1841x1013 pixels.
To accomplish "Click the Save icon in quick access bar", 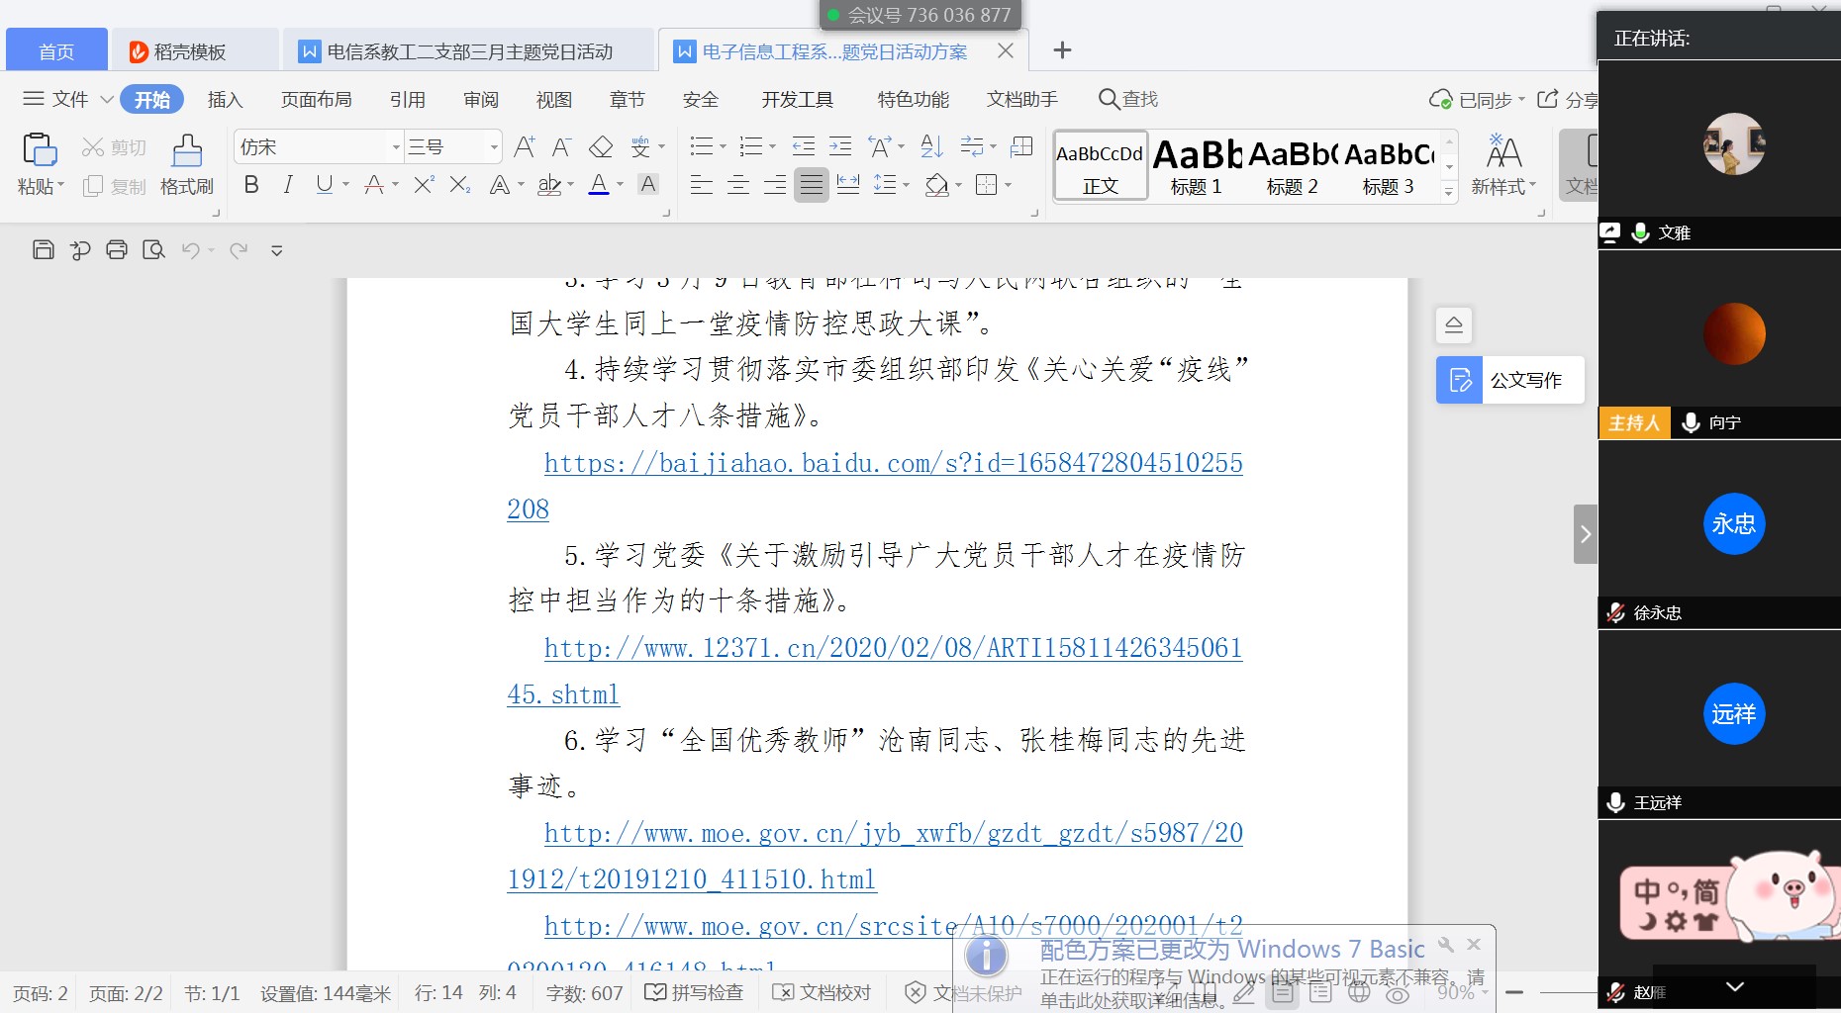I will coord(43,250).
